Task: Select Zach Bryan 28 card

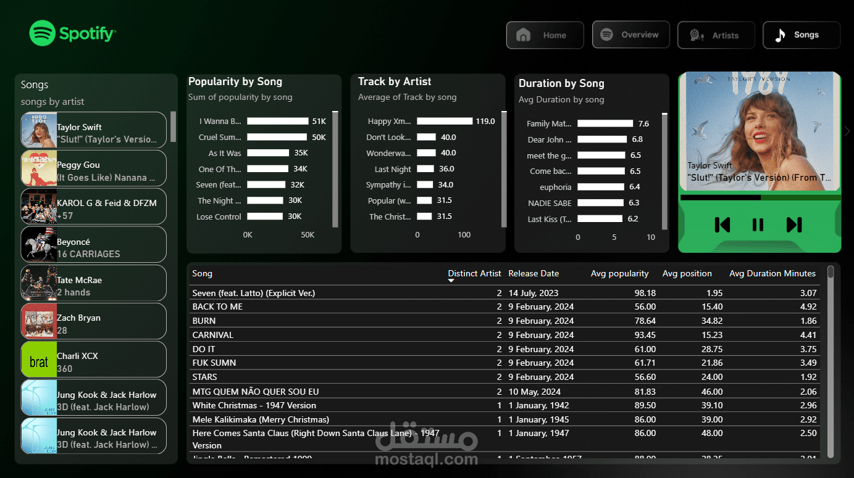Action: 94,321
